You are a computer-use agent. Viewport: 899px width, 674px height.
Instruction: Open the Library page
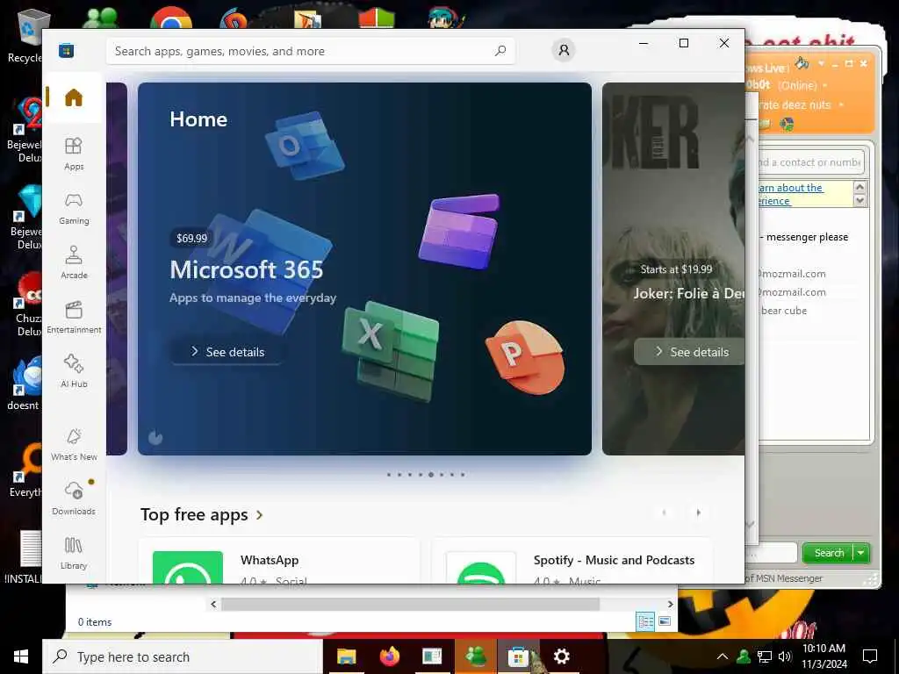74,553
